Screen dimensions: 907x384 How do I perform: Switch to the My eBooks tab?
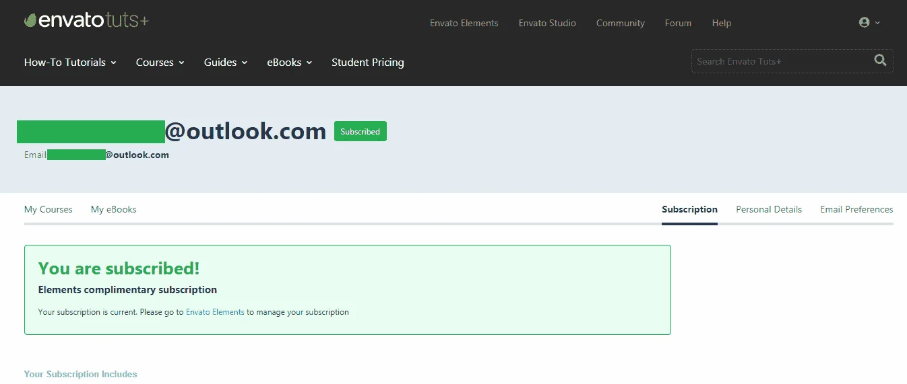114,209
